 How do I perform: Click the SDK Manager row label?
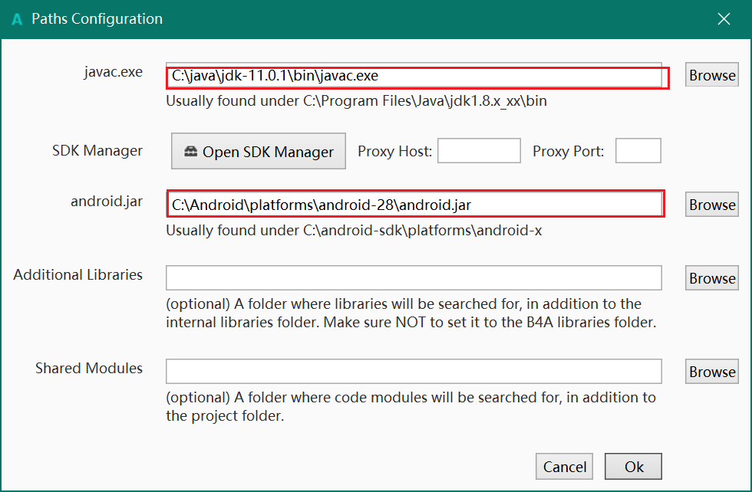(x=97, y=151)
